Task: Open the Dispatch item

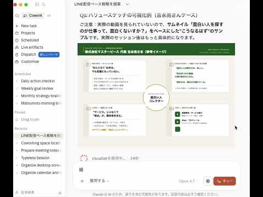Action: pos(28,54)
